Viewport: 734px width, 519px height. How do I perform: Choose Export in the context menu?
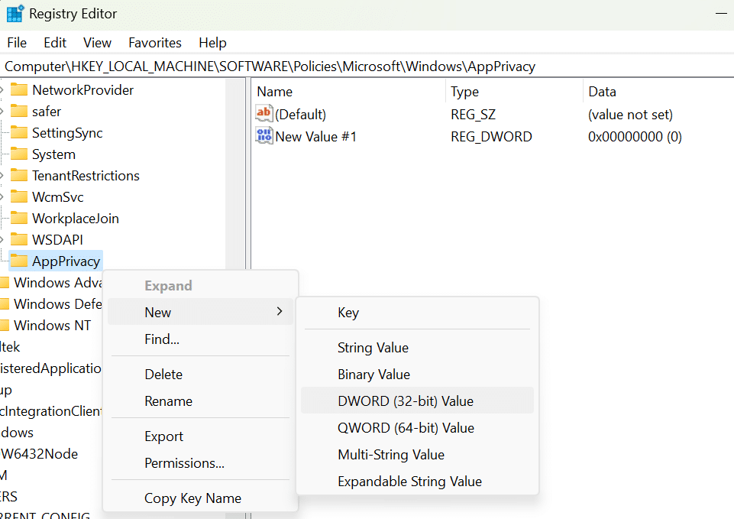coord(200,436)
